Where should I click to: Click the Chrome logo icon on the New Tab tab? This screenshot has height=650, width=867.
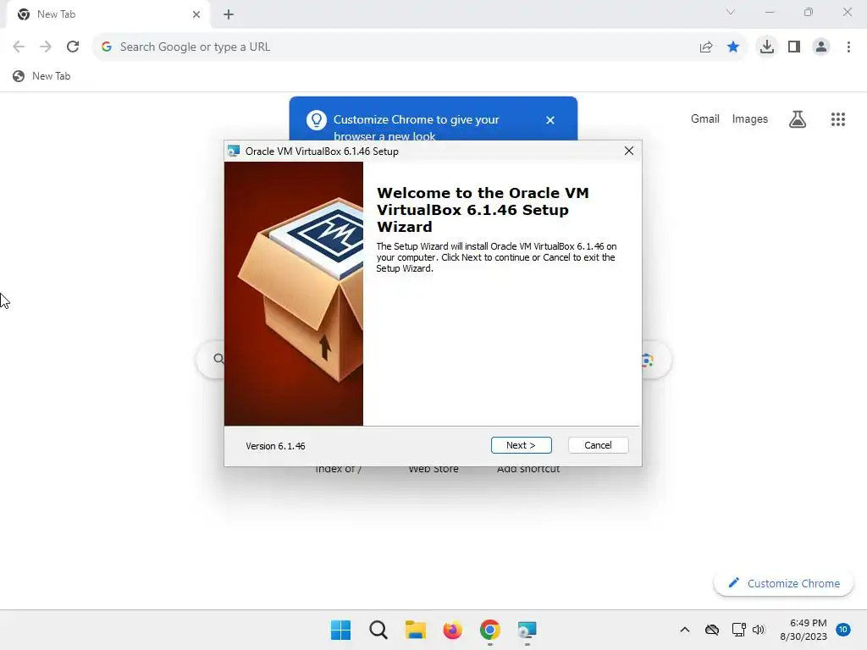click(24, 14)
